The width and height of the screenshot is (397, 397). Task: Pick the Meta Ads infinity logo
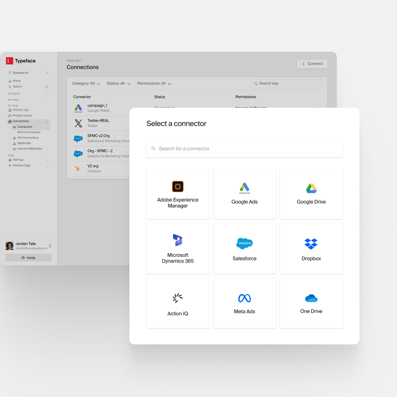pyautogui.click(x=245, y=298)
